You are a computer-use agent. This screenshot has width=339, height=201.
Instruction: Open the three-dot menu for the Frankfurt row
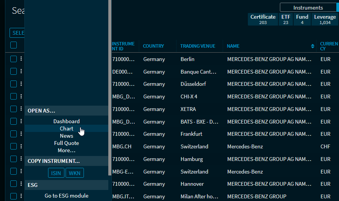coord(21,134)
